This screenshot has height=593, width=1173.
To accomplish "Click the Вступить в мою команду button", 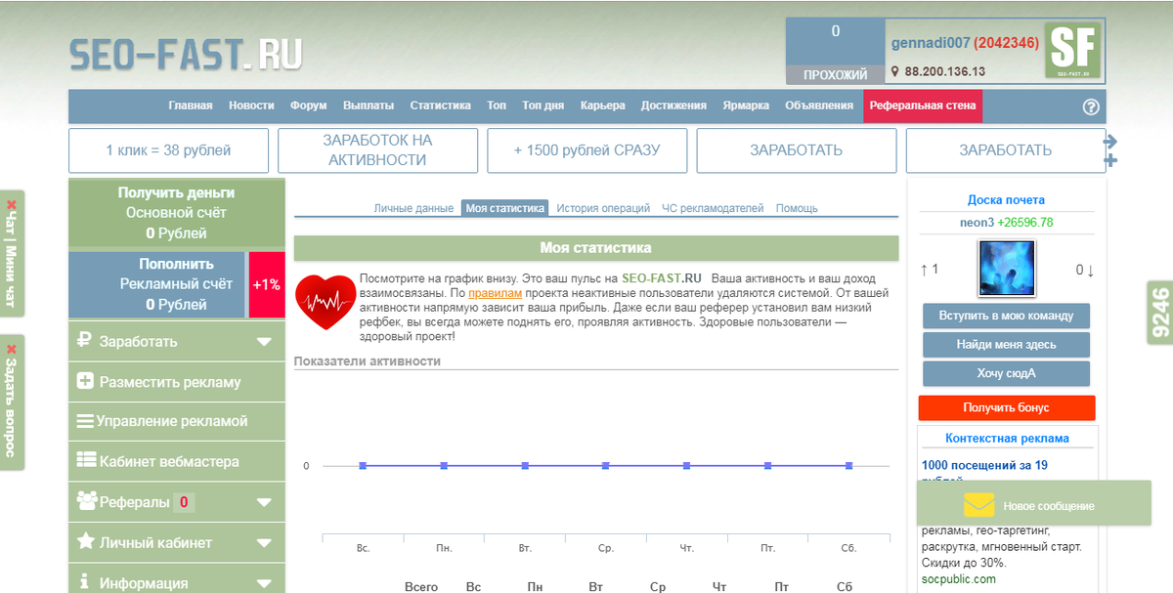I will point(1006,316).
